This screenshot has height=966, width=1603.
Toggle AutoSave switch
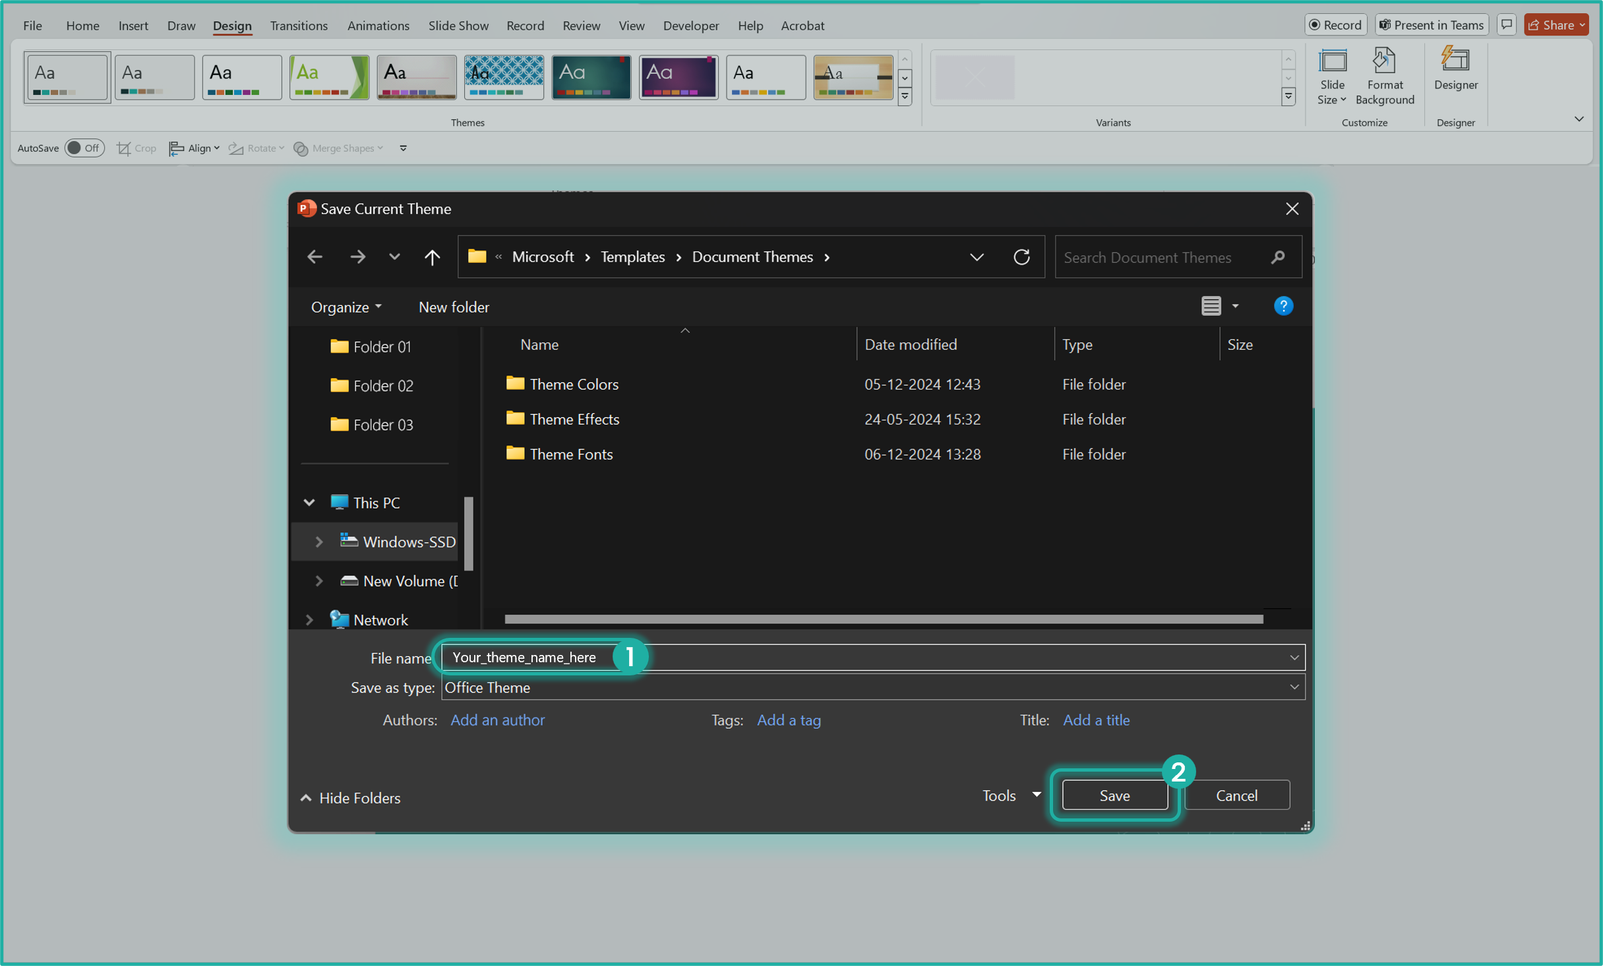(84, 148)
